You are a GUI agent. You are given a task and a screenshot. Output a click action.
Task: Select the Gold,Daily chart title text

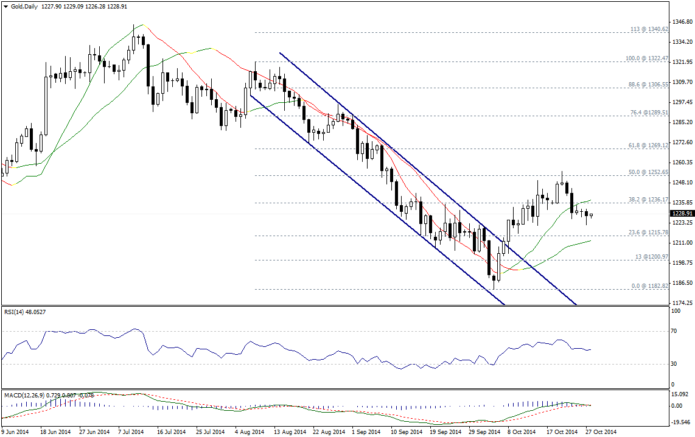[24, 7]
